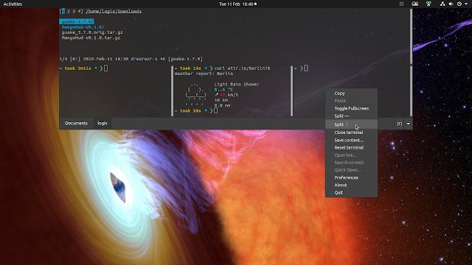Click the dimmed tray icon left of Guake indicator
This screenshot has height=265, width=472.
click(401, 4)
